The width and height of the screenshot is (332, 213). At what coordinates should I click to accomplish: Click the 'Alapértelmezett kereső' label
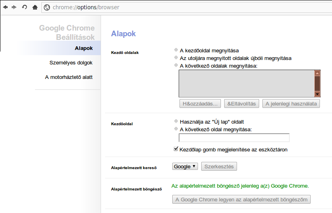(x=134, y=168)
